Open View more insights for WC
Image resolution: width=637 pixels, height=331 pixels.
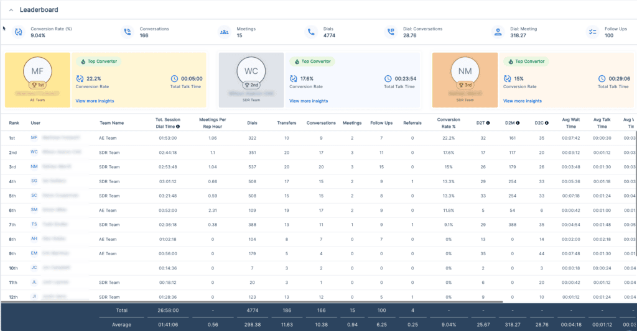point(309,101)
